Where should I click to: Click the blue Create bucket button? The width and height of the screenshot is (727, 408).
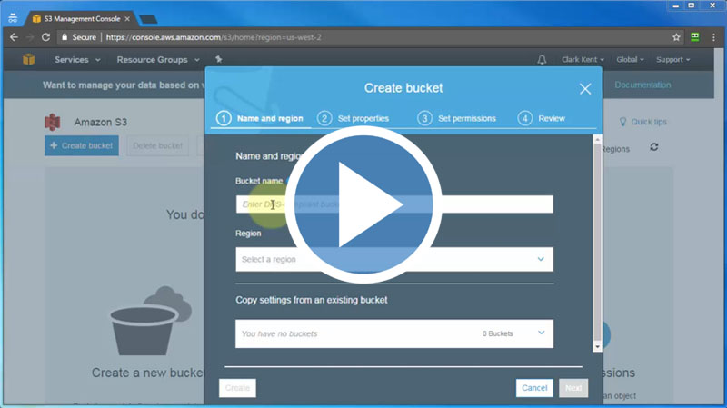click(81, 145)
